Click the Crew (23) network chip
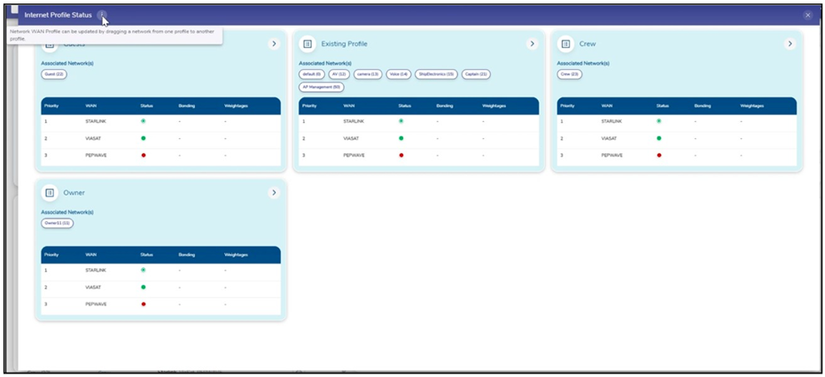Screen dimensions: 825x377 tap(569, 74)
